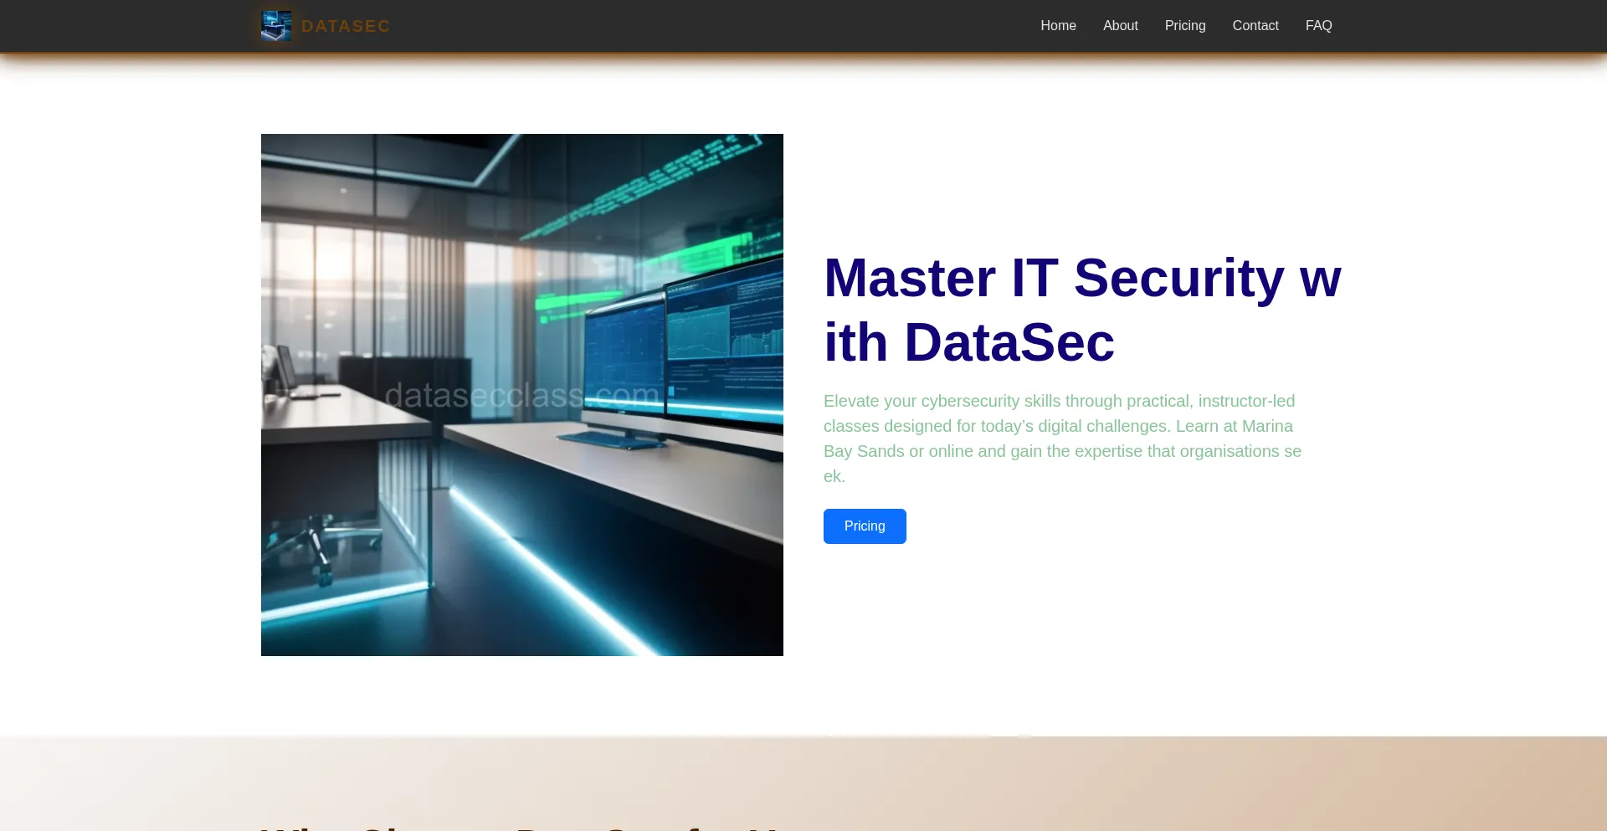This screenshot has height=831, width=1607.
Task: Click the datasecclass.com watermark on the image
Action: click(521, 395)
